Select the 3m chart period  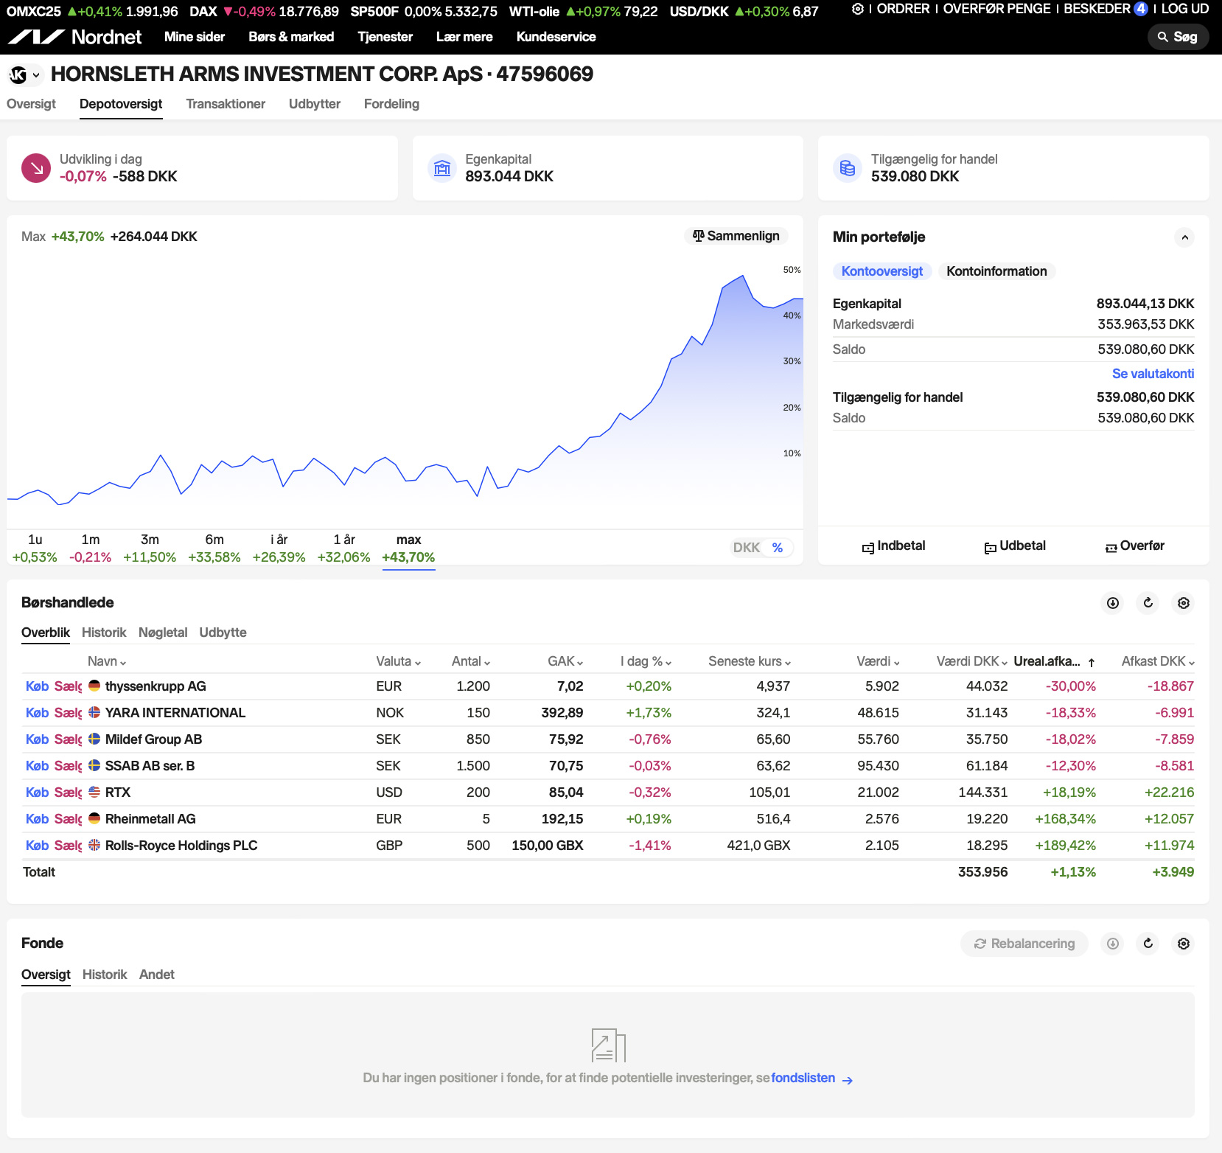(x=150, y=548)
